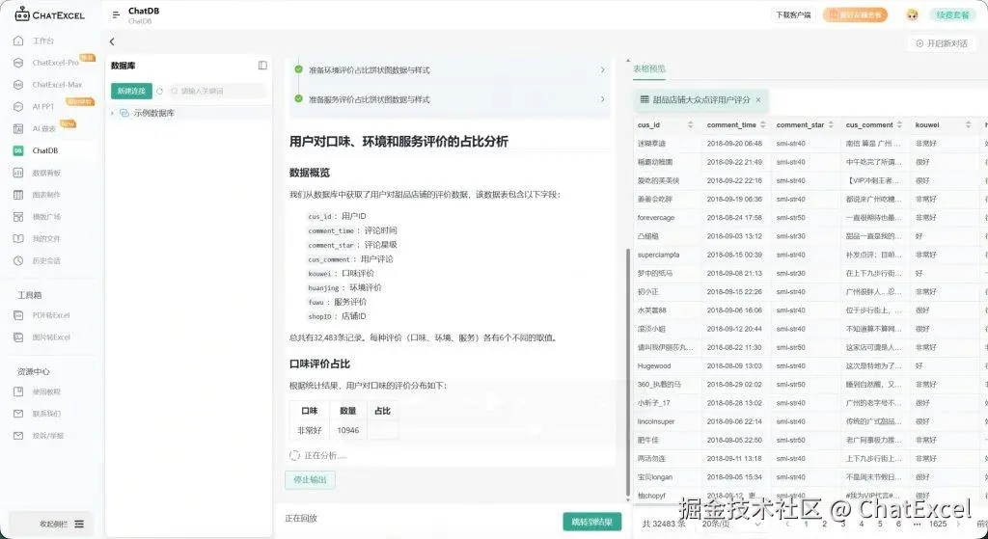Sort by cus_id column arrows
Viewport: 988px width, 539px height.
point(690,124)
